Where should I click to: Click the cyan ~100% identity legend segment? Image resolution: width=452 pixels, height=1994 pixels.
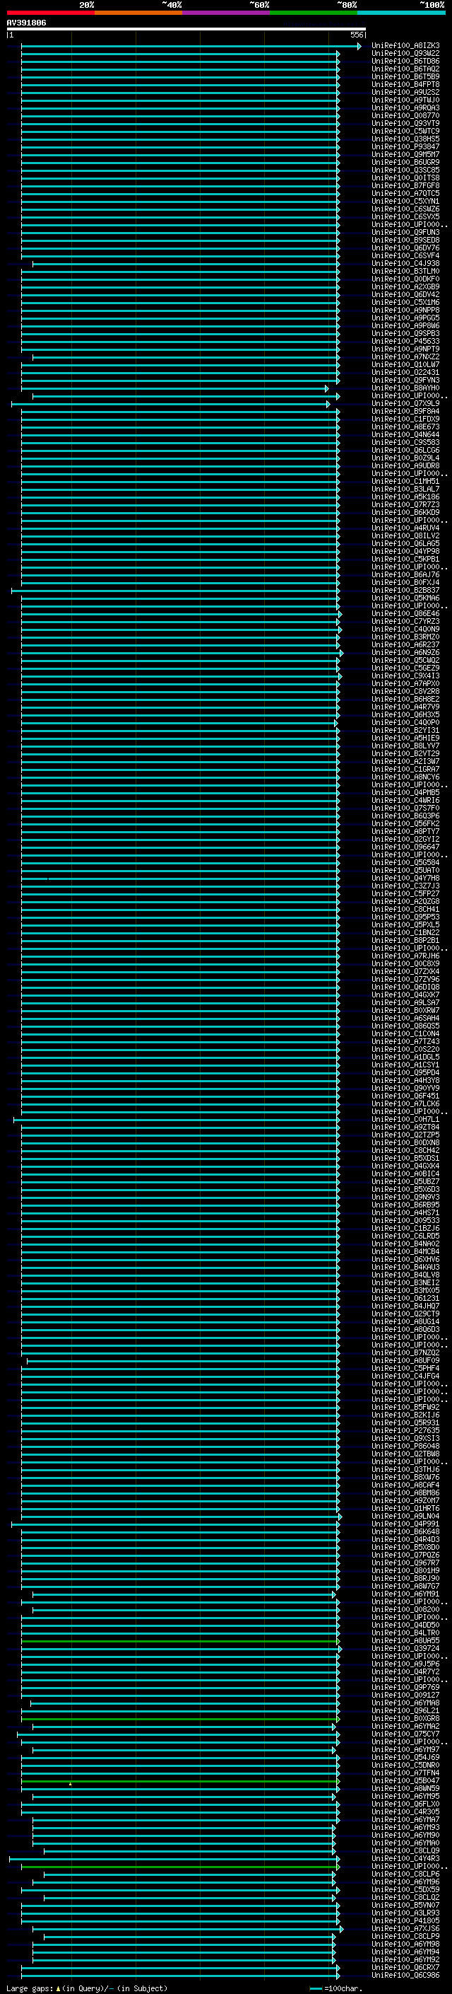pos(401,13)
